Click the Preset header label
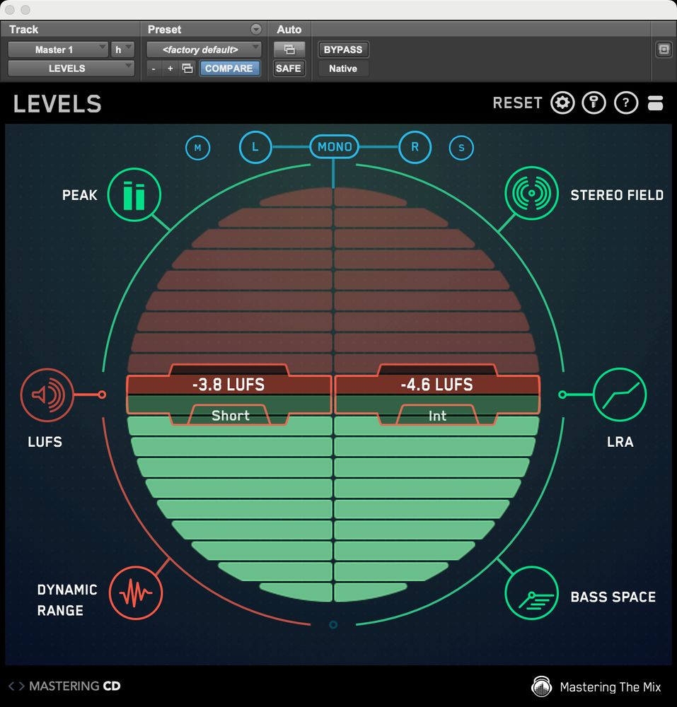 coord(165,29)
